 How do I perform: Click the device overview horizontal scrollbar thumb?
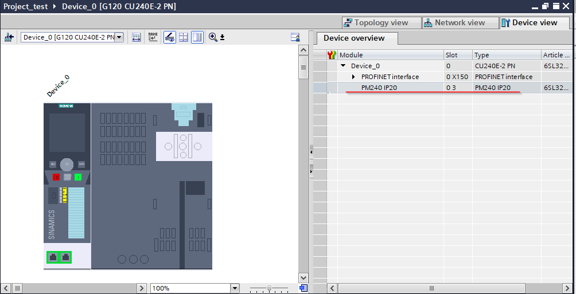coord(432,288)
